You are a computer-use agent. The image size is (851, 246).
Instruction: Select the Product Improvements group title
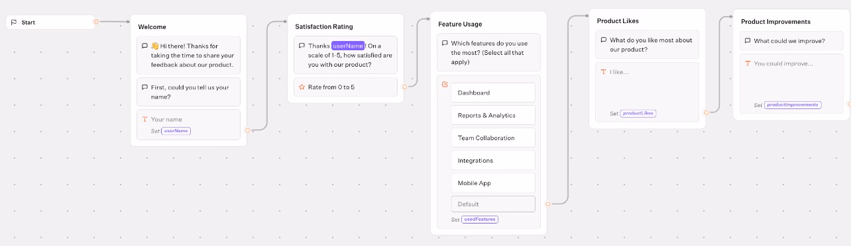pos(775,22)
